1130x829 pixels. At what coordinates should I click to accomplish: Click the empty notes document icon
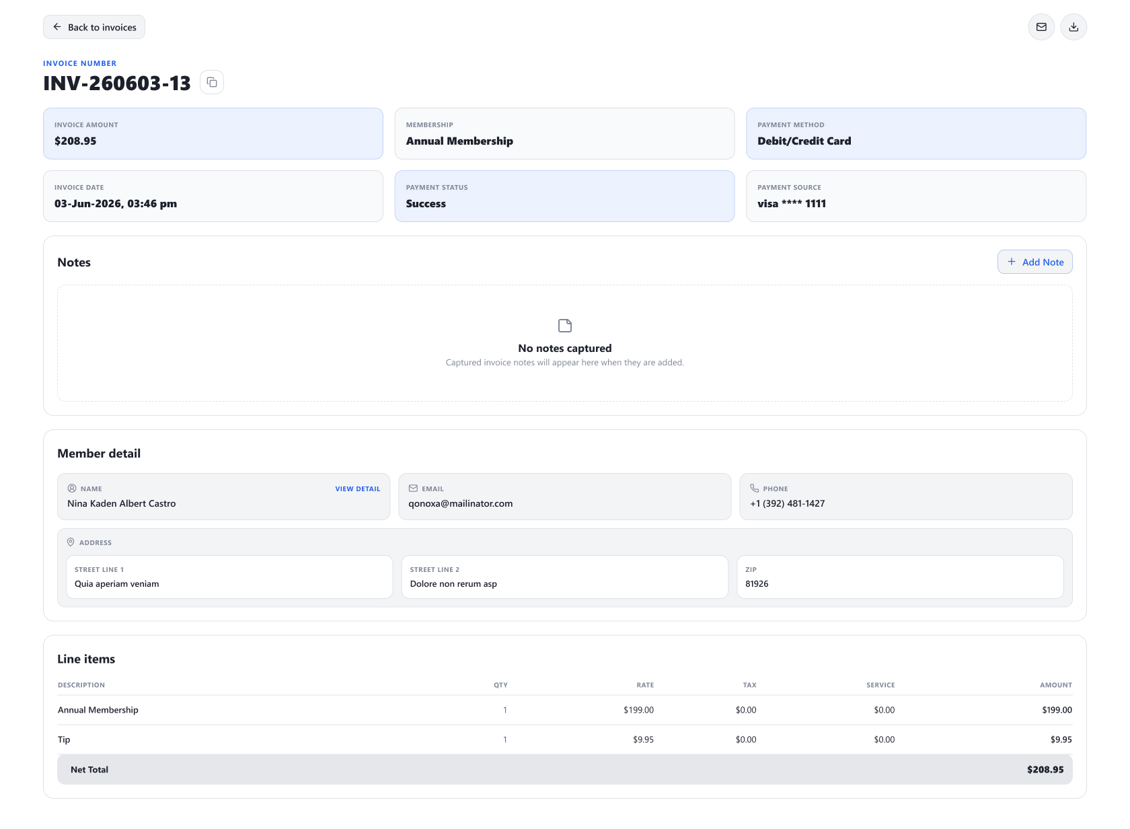pyautogui.click(x=565, y=326)
